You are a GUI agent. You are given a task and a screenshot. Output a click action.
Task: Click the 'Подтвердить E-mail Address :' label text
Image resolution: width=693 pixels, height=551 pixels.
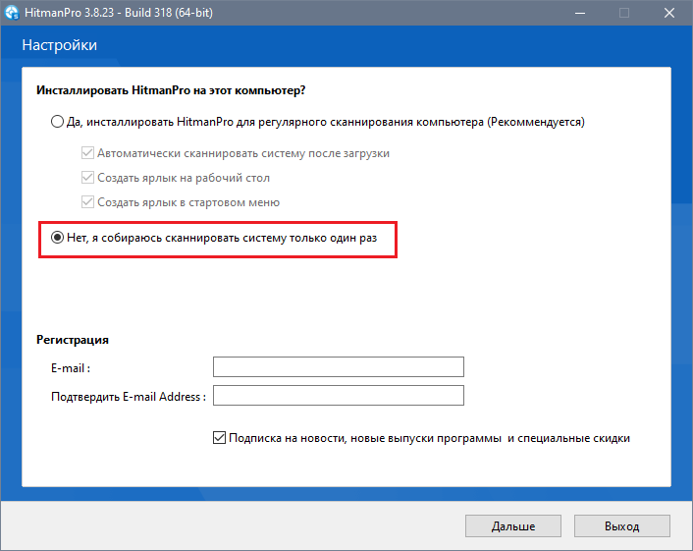pos(129,397)
